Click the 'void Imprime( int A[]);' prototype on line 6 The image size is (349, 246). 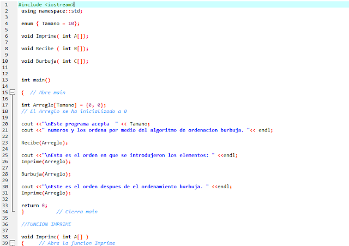click(55, 36)
